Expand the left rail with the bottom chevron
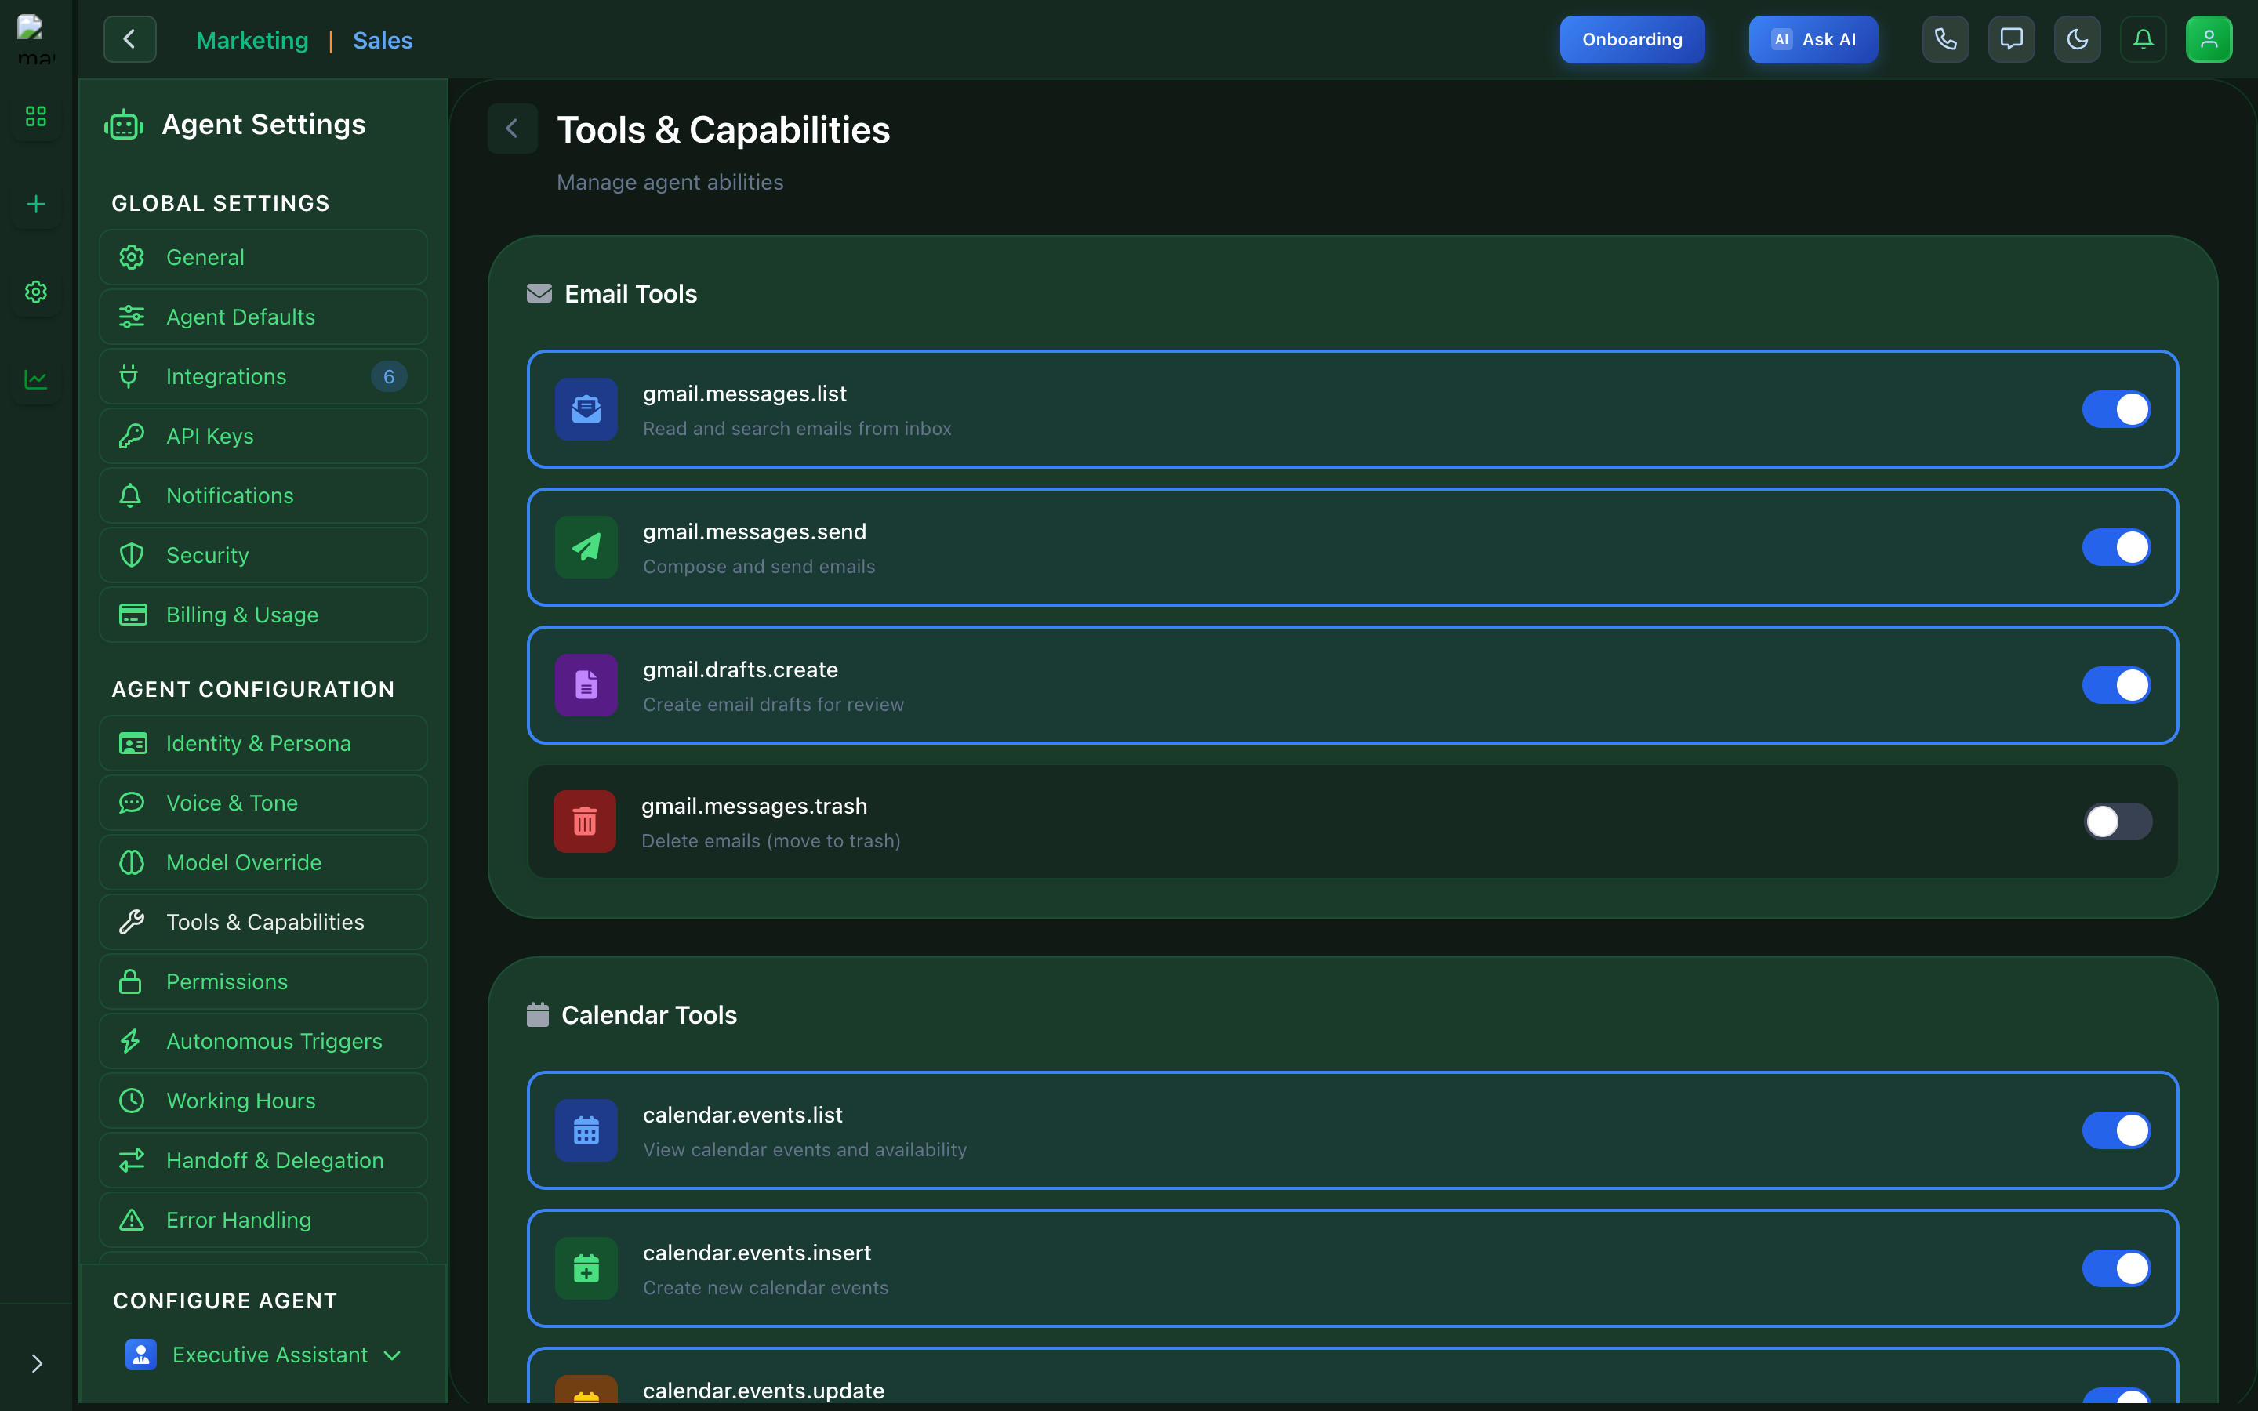Viewport: 2258px width, 1411px height. [36, 1363]
